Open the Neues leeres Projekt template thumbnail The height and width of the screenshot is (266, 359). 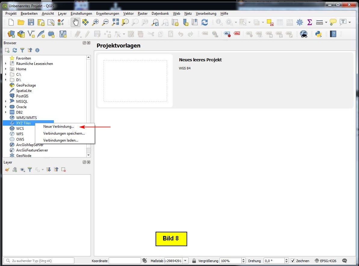[x=135, y=81]
